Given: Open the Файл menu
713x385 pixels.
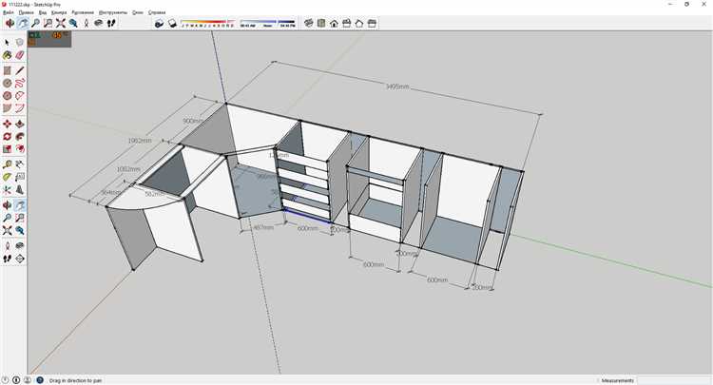Looking at the screenshot, I should [8, 12].
